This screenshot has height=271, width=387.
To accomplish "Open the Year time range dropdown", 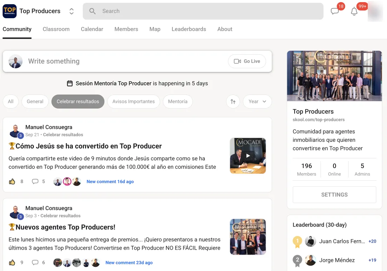I will click(x=257, y=102).
